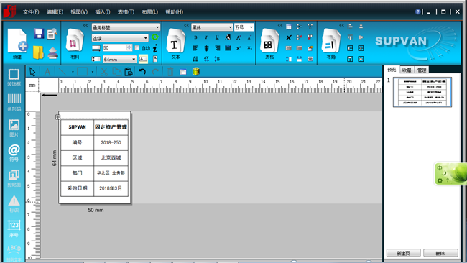The image size is (467, 263).
Task: Click the 删除 button in preview panel
Action: (440, 253)
